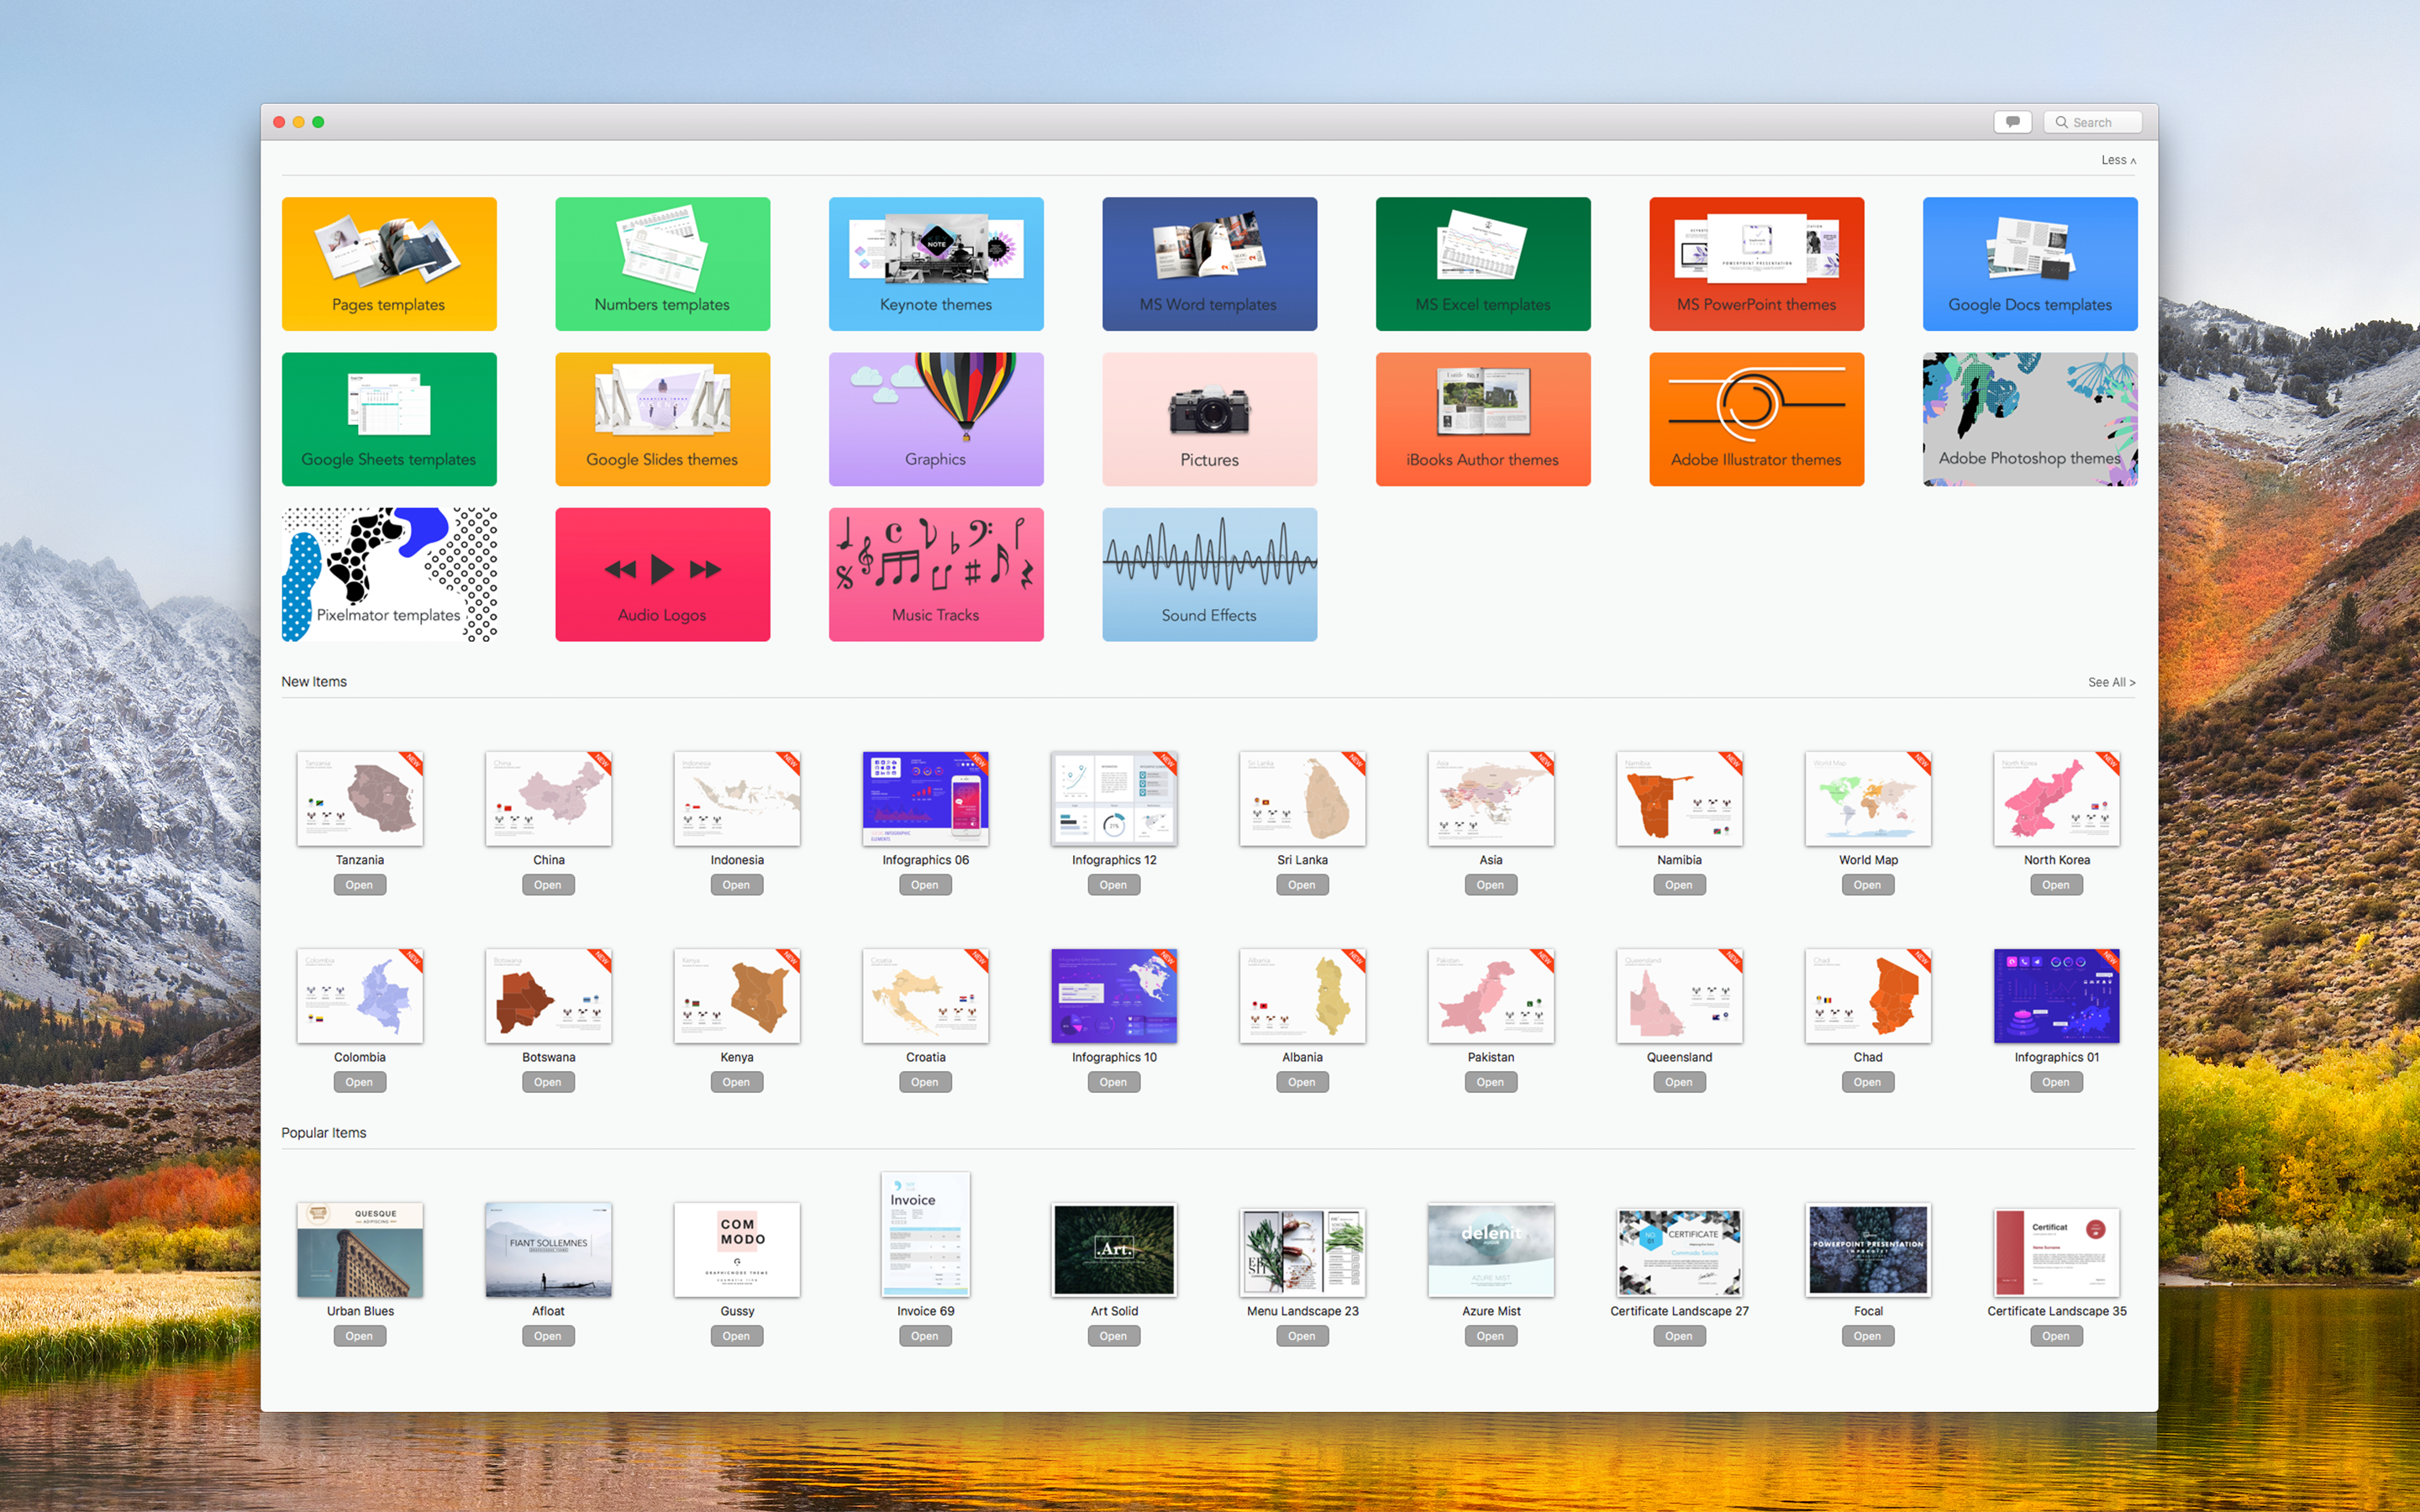Screen dimensions: 2420x1512
Task: Open the Sound Effects waveform tile
Action: [x=1208, y=574]
